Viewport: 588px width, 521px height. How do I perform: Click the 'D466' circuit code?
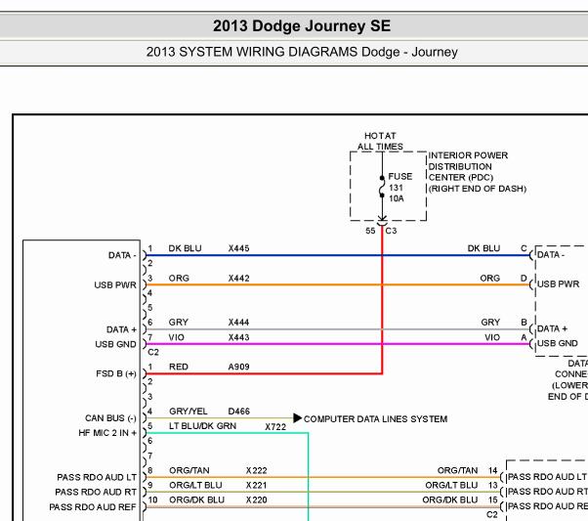pos(239,412)
